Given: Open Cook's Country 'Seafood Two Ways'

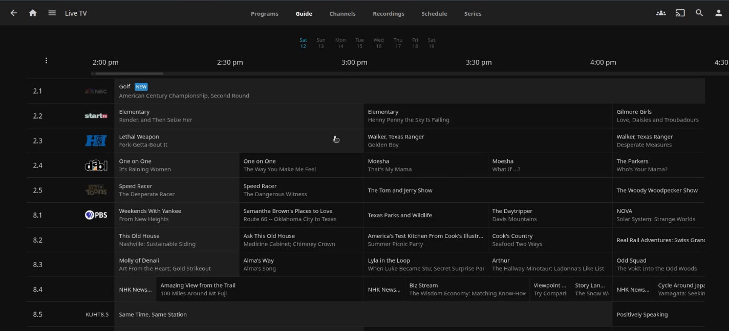Looking at the screenshot, I should click(550, 240).
